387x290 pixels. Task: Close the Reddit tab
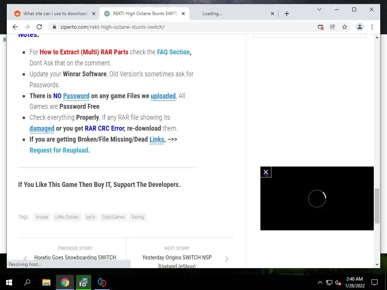click(x=94, y=14)
